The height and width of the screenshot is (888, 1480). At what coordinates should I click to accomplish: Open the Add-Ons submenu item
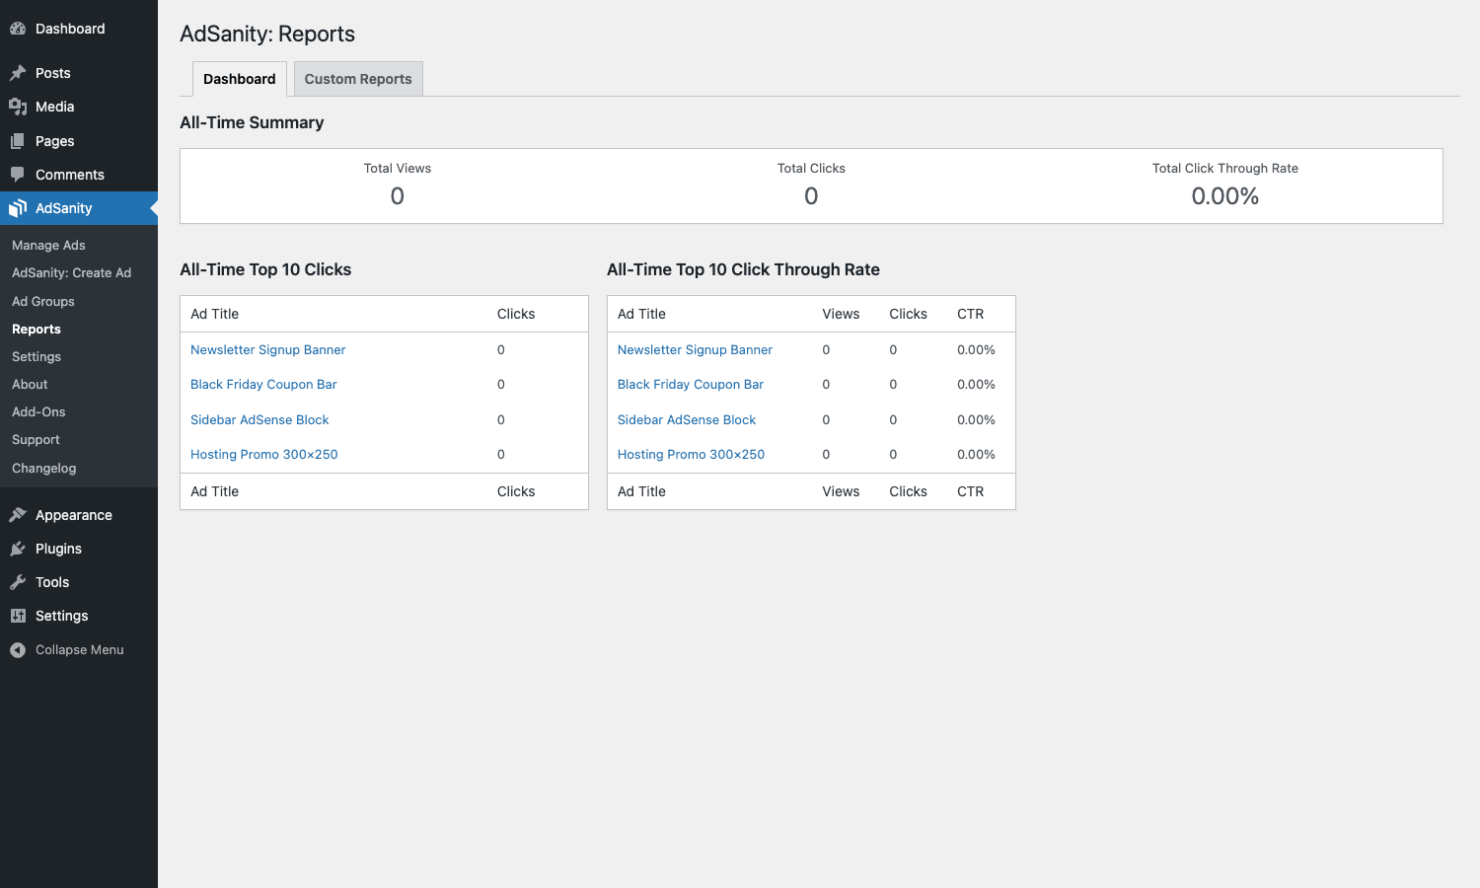(38, 411)
